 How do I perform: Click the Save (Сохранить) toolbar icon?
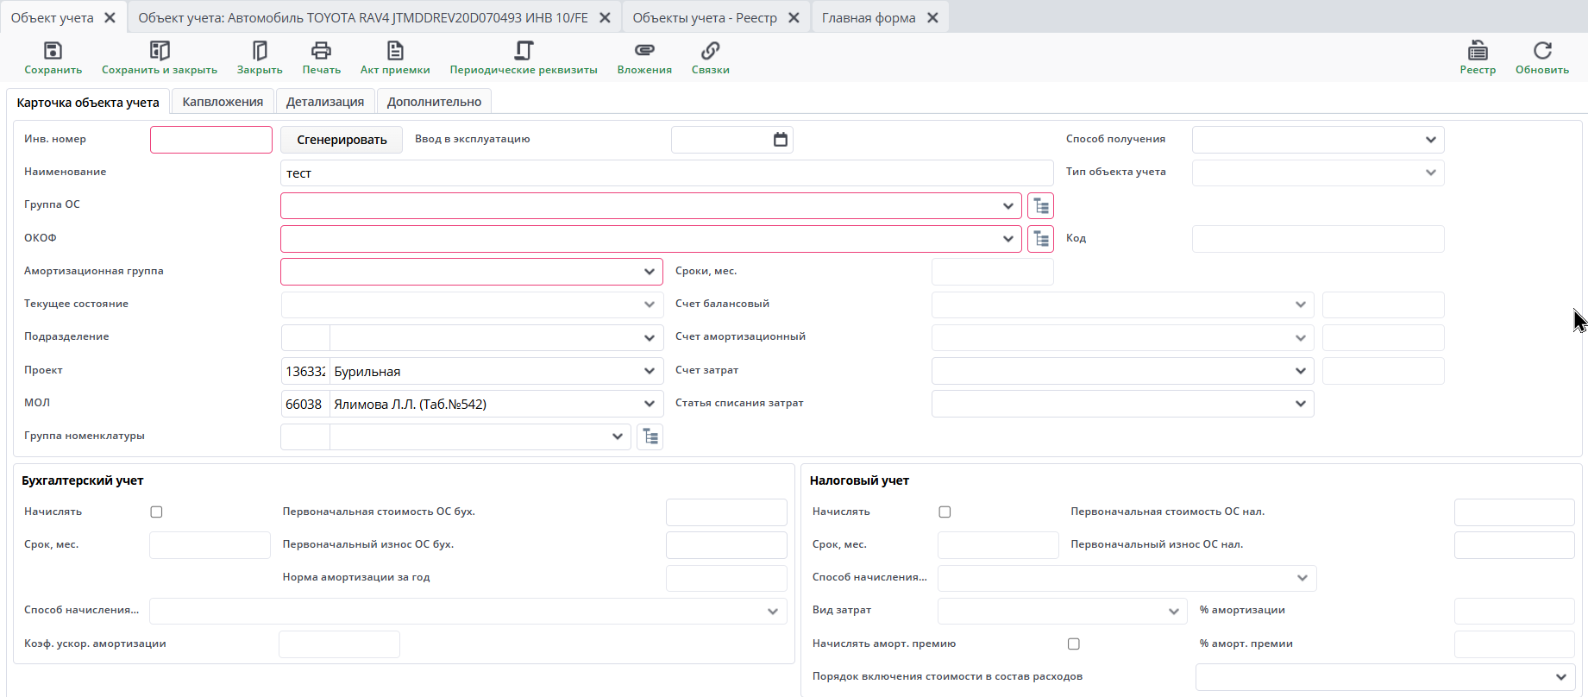[x=53, y=51]
